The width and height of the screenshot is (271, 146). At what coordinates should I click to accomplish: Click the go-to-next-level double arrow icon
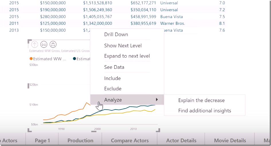click(44, 44)
